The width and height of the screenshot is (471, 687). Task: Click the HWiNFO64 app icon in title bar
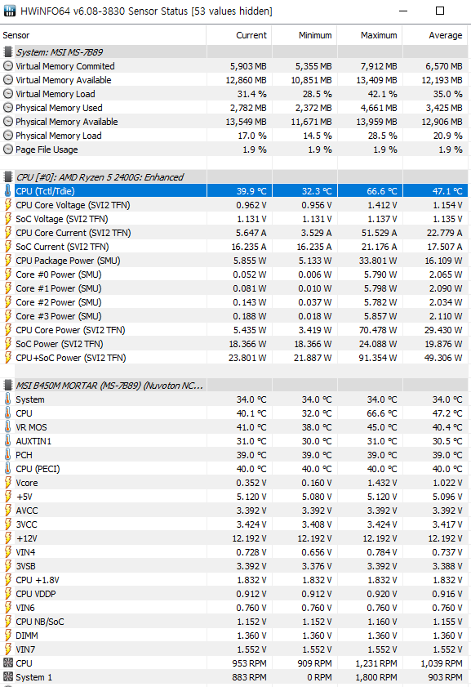pyautogui.click(x=9, y=11)
